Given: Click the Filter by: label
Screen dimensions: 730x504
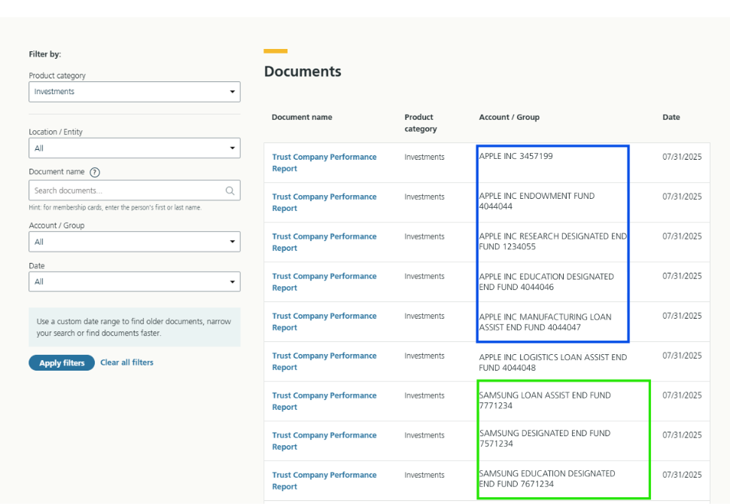Looking at the screenshot, I should coord(44,54).
